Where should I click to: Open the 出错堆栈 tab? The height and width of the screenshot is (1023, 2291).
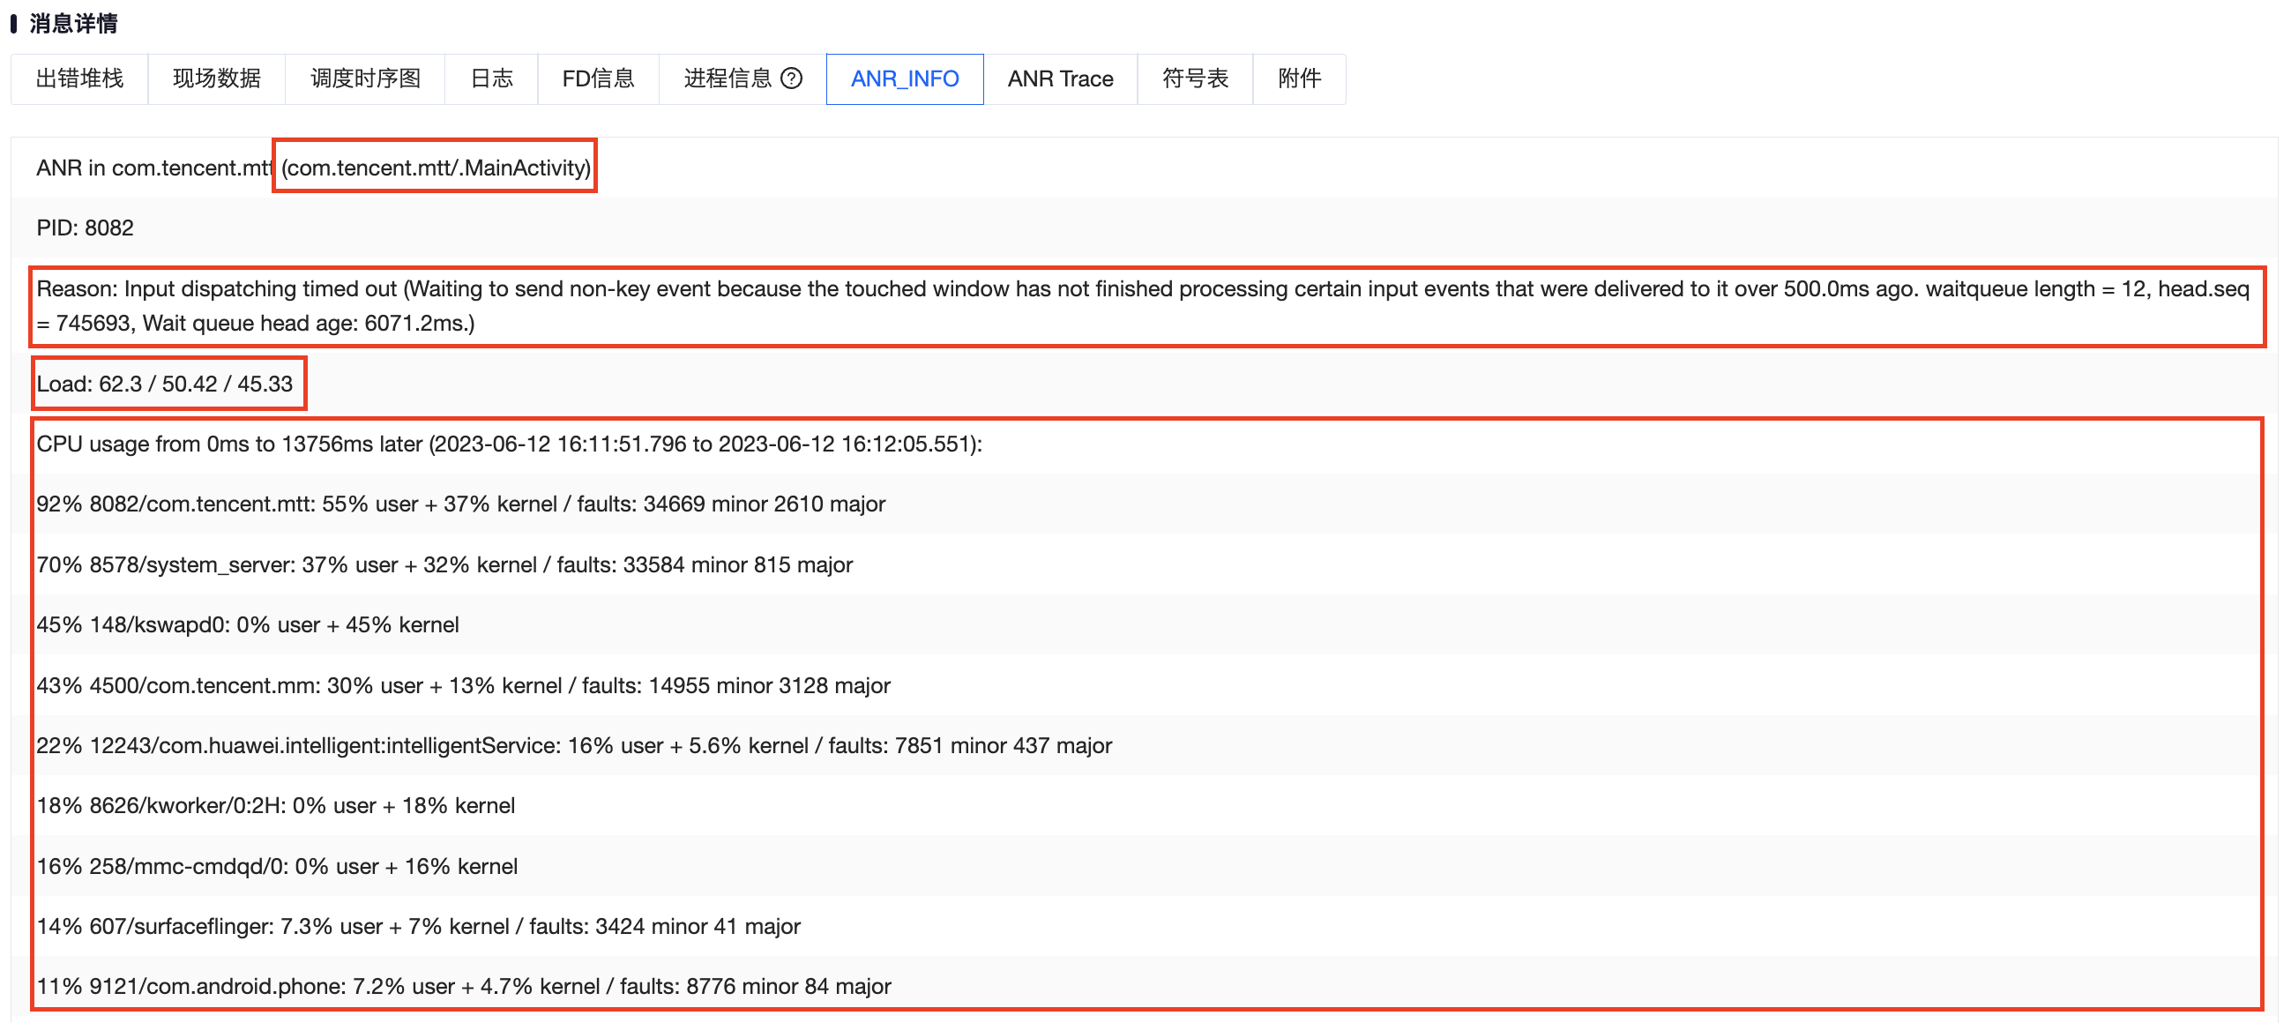[79, 79]
